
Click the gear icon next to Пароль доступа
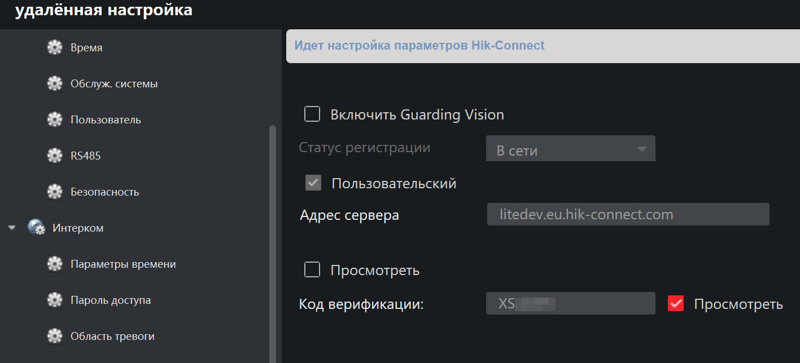pyautogui.click(x=54, y=300)
